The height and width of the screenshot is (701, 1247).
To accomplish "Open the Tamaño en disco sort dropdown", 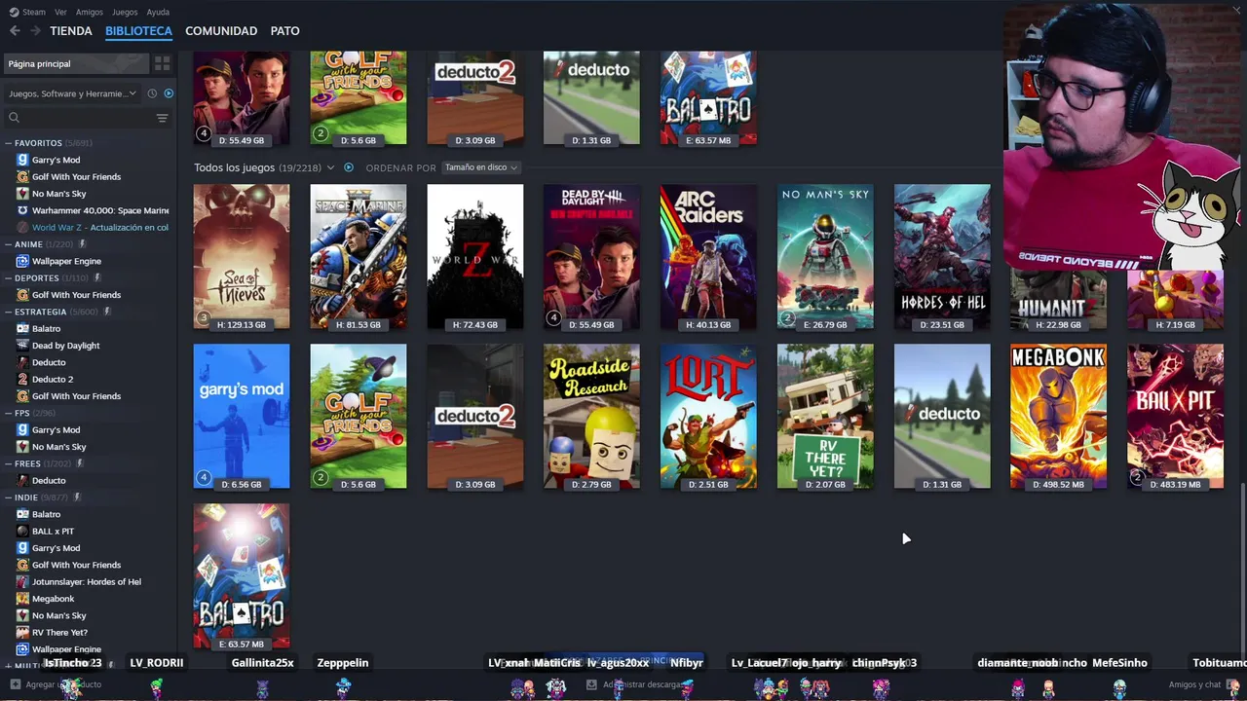I will [480, 167].
